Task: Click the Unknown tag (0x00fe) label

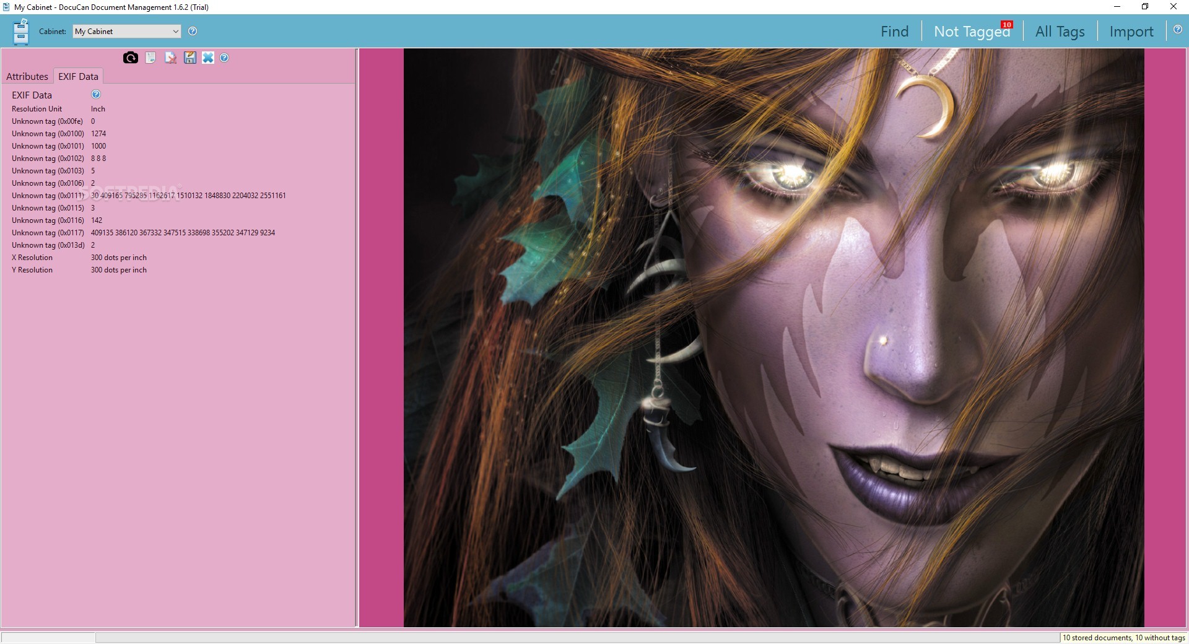Action: point(47,121)
